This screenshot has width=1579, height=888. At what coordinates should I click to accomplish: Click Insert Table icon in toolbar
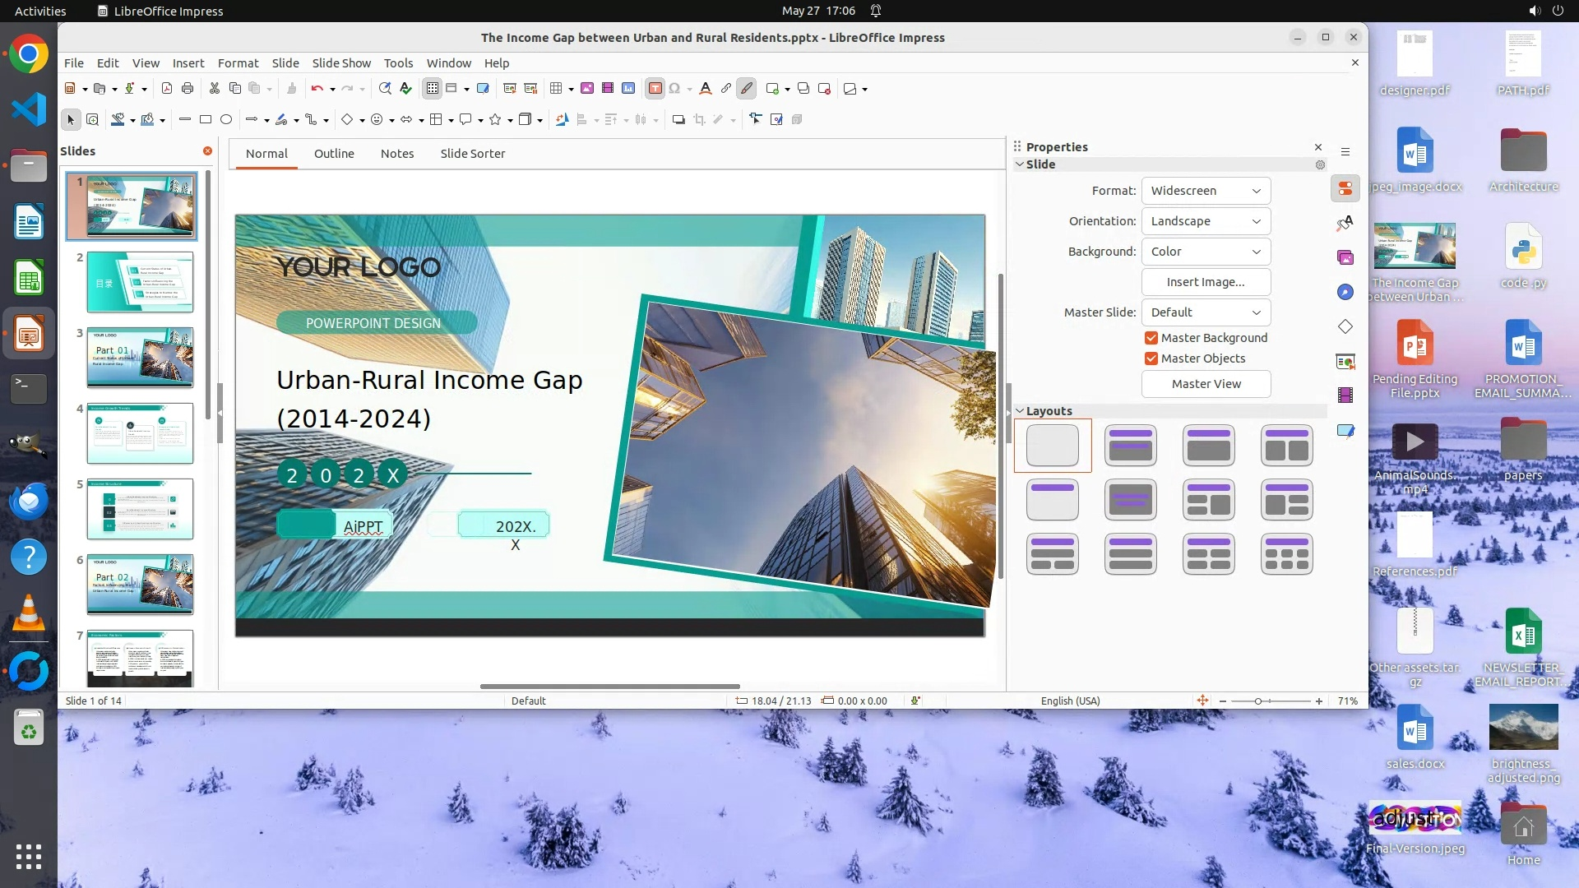coord(557,88)
